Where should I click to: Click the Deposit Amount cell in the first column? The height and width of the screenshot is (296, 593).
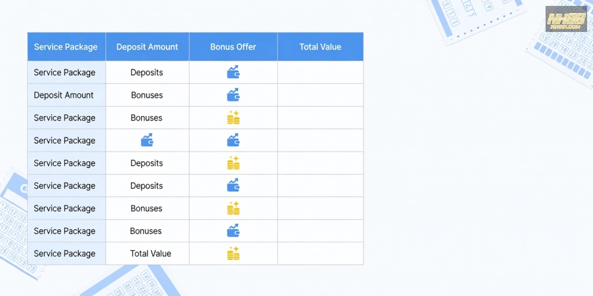(64, 95)
